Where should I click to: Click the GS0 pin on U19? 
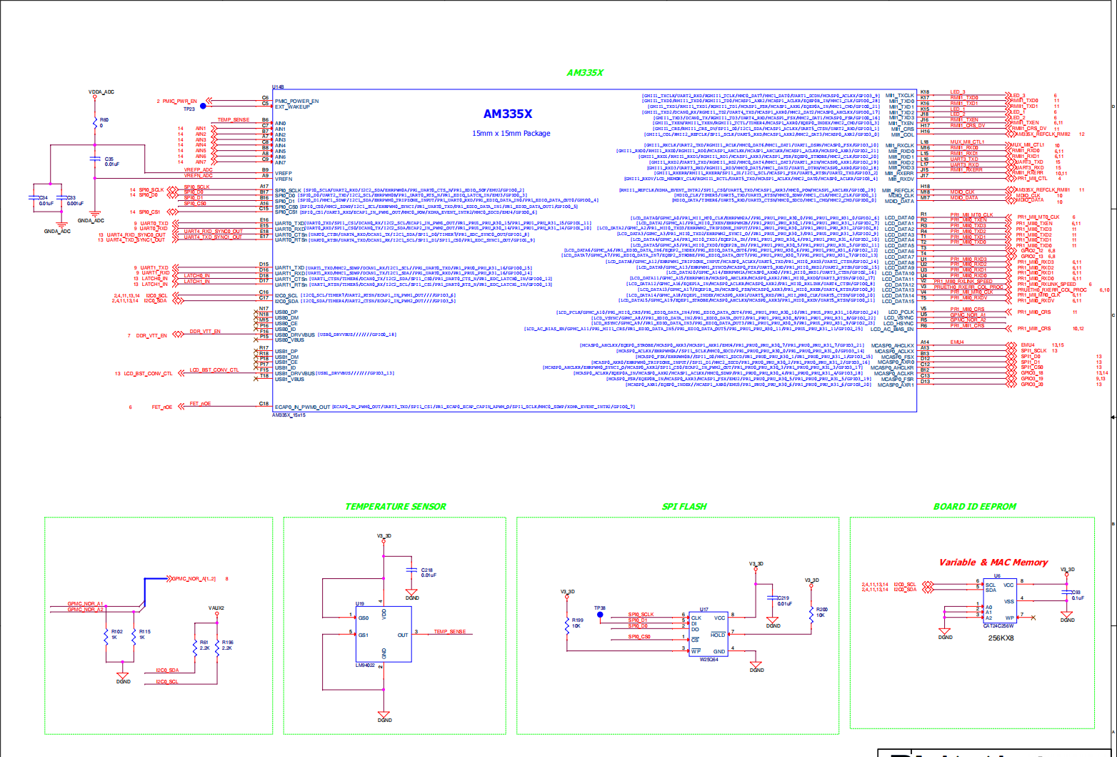[364, 618]
